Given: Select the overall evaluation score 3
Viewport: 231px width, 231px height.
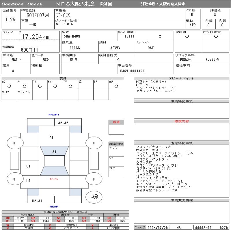Looking at the screenshot, I should coord(215,15).
